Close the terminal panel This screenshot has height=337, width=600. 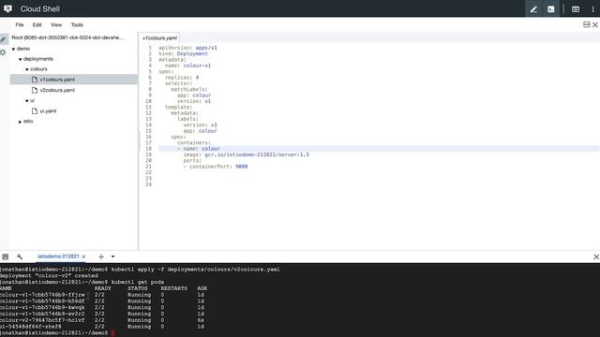click(x=596, y=256)
